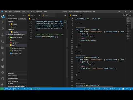Click powershell item in status bar

[x=35, y=89]
